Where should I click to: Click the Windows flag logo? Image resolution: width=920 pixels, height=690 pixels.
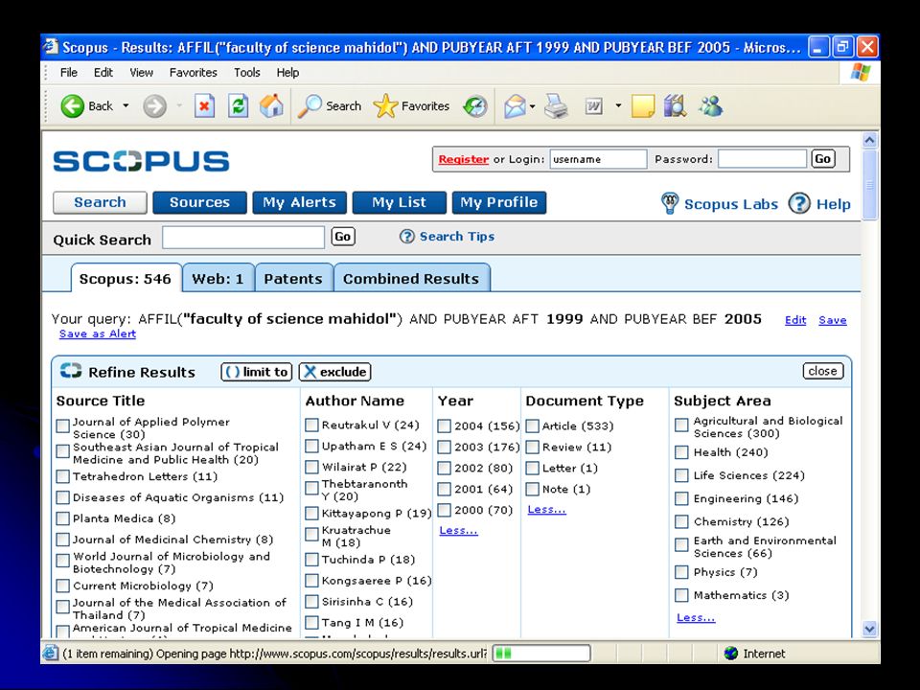[x=860, y=73]
